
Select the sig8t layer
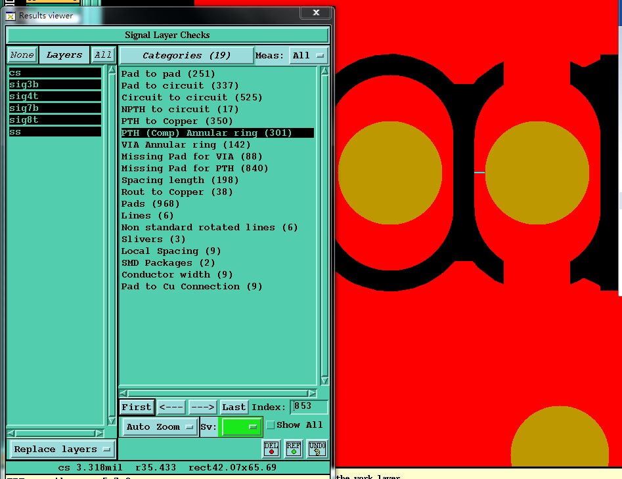pyautogui.click(x=55, y=119)
